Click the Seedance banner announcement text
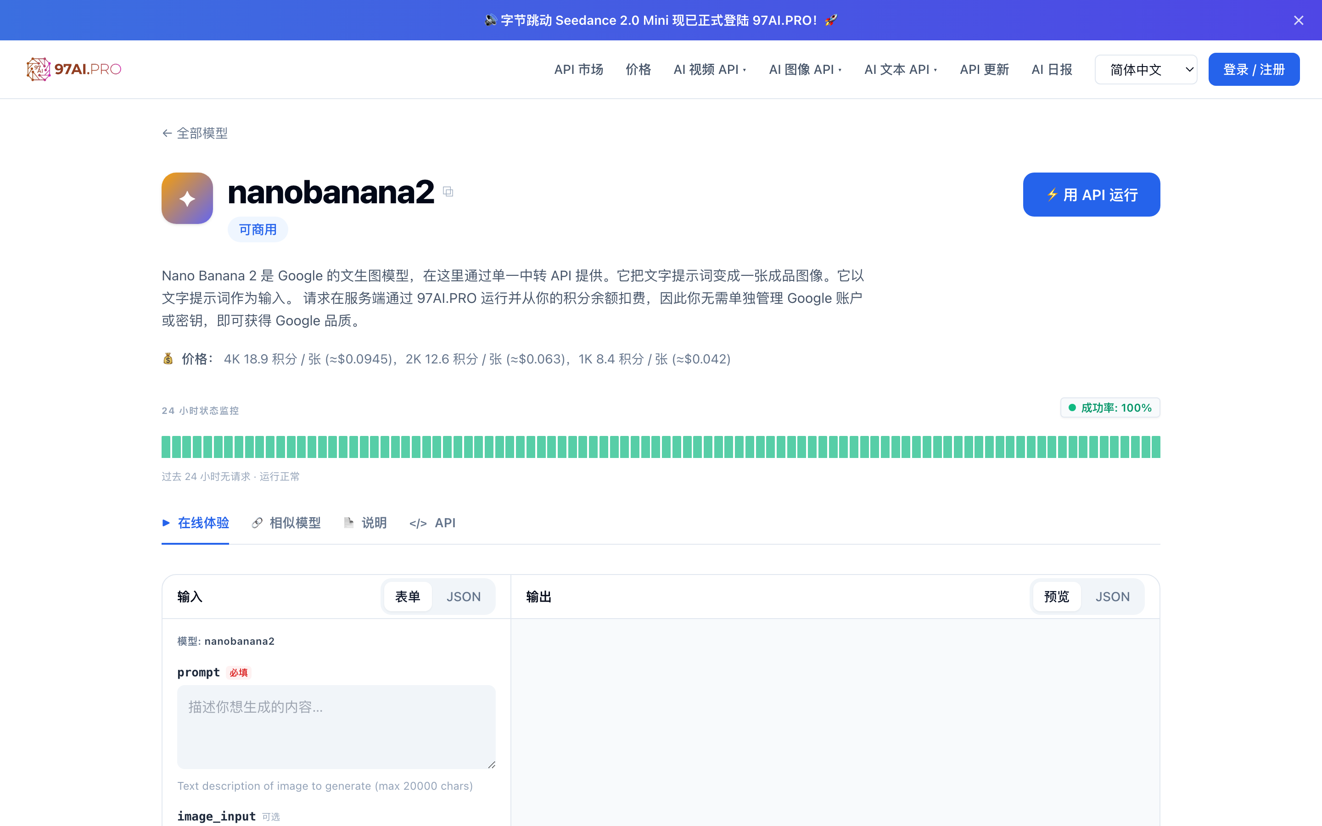Viewport: 1322px width, 826px height. 661,20
